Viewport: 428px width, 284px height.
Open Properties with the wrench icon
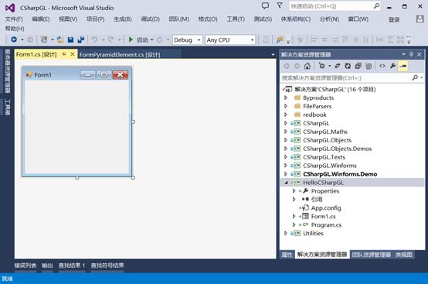pos(392,66)
